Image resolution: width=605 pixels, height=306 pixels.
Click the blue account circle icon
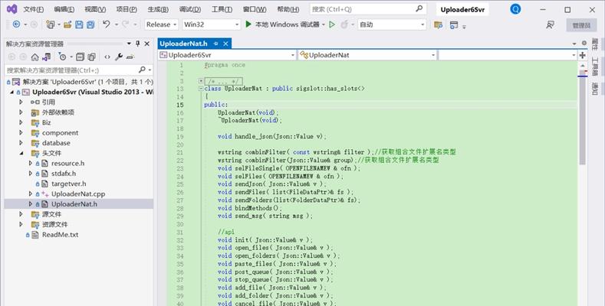coord(515,9)
